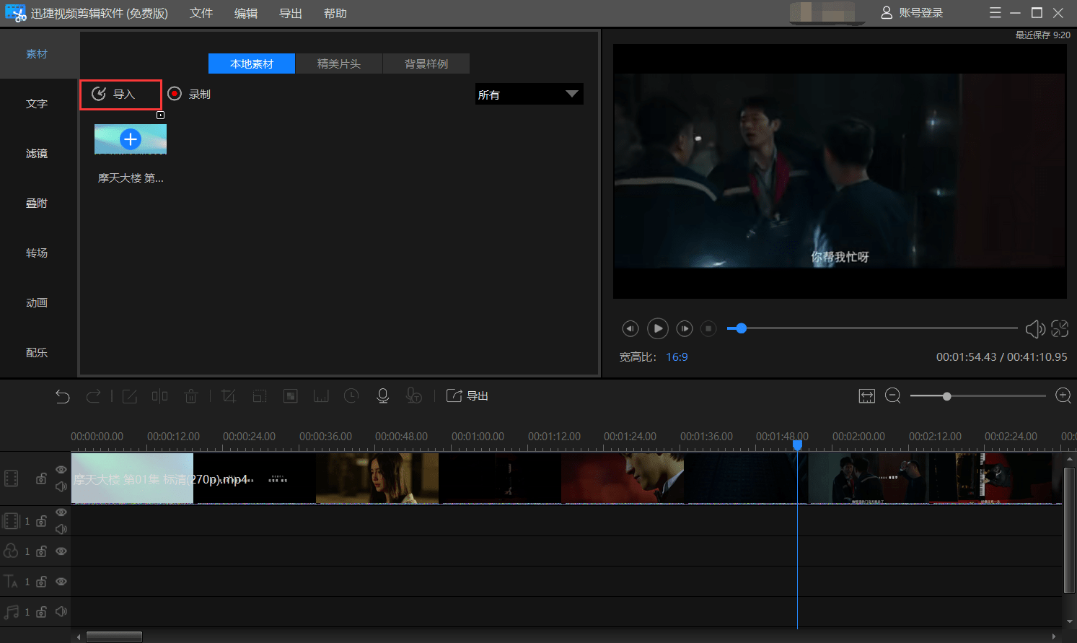Image resolution: width=1077 pixels, height=643 pixels.
Task: Lock the main video track
Action: [x=42, y=478]
